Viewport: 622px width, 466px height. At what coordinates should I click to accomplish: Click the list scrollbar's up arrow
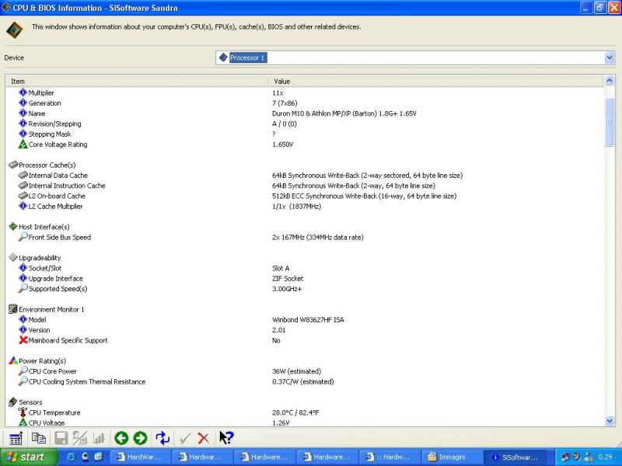click(610, 81)
